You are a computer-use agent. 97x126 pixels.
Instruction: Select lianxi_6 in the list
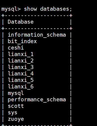[x=21, y=87]
